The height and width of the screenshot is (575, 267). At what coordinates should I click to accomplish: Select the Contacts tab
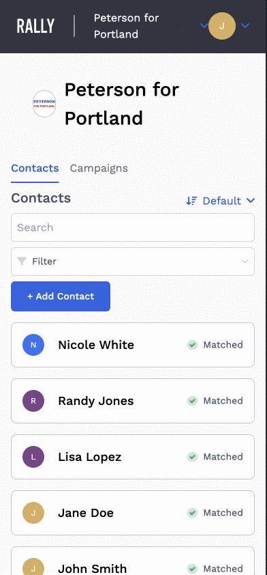point(35,168)
